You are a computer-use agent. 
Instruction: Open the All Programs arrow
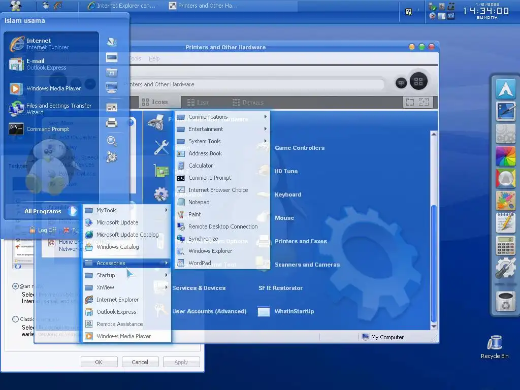(x=73, y=211)
